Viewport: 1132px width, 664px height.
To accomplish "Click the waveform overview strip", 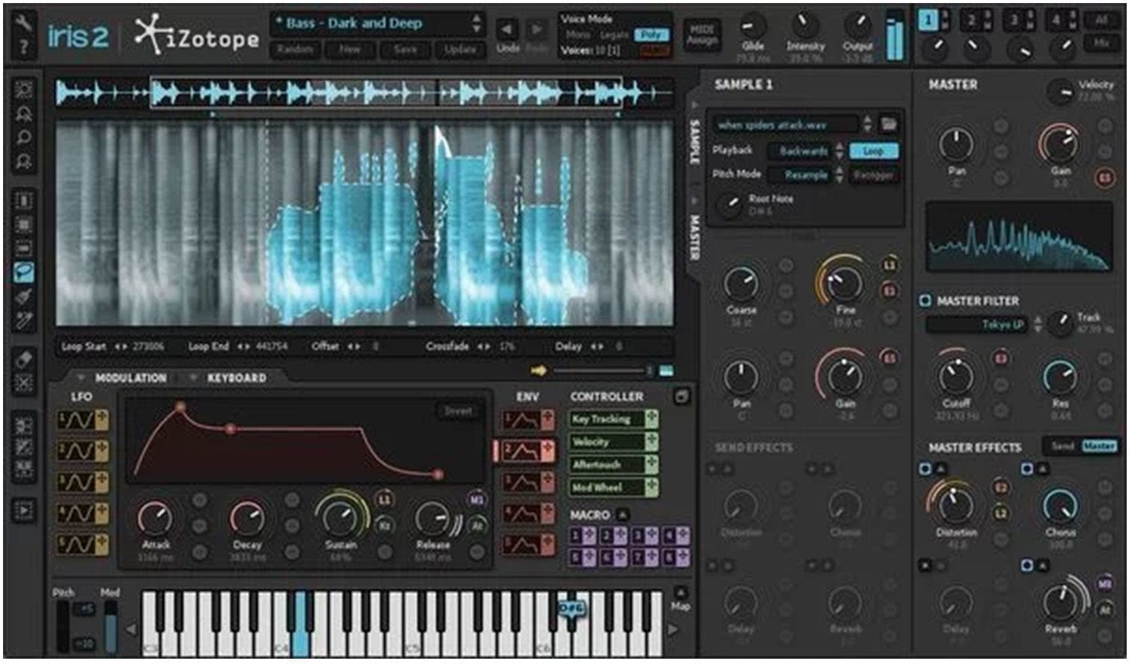I will (x=365, y=94).
